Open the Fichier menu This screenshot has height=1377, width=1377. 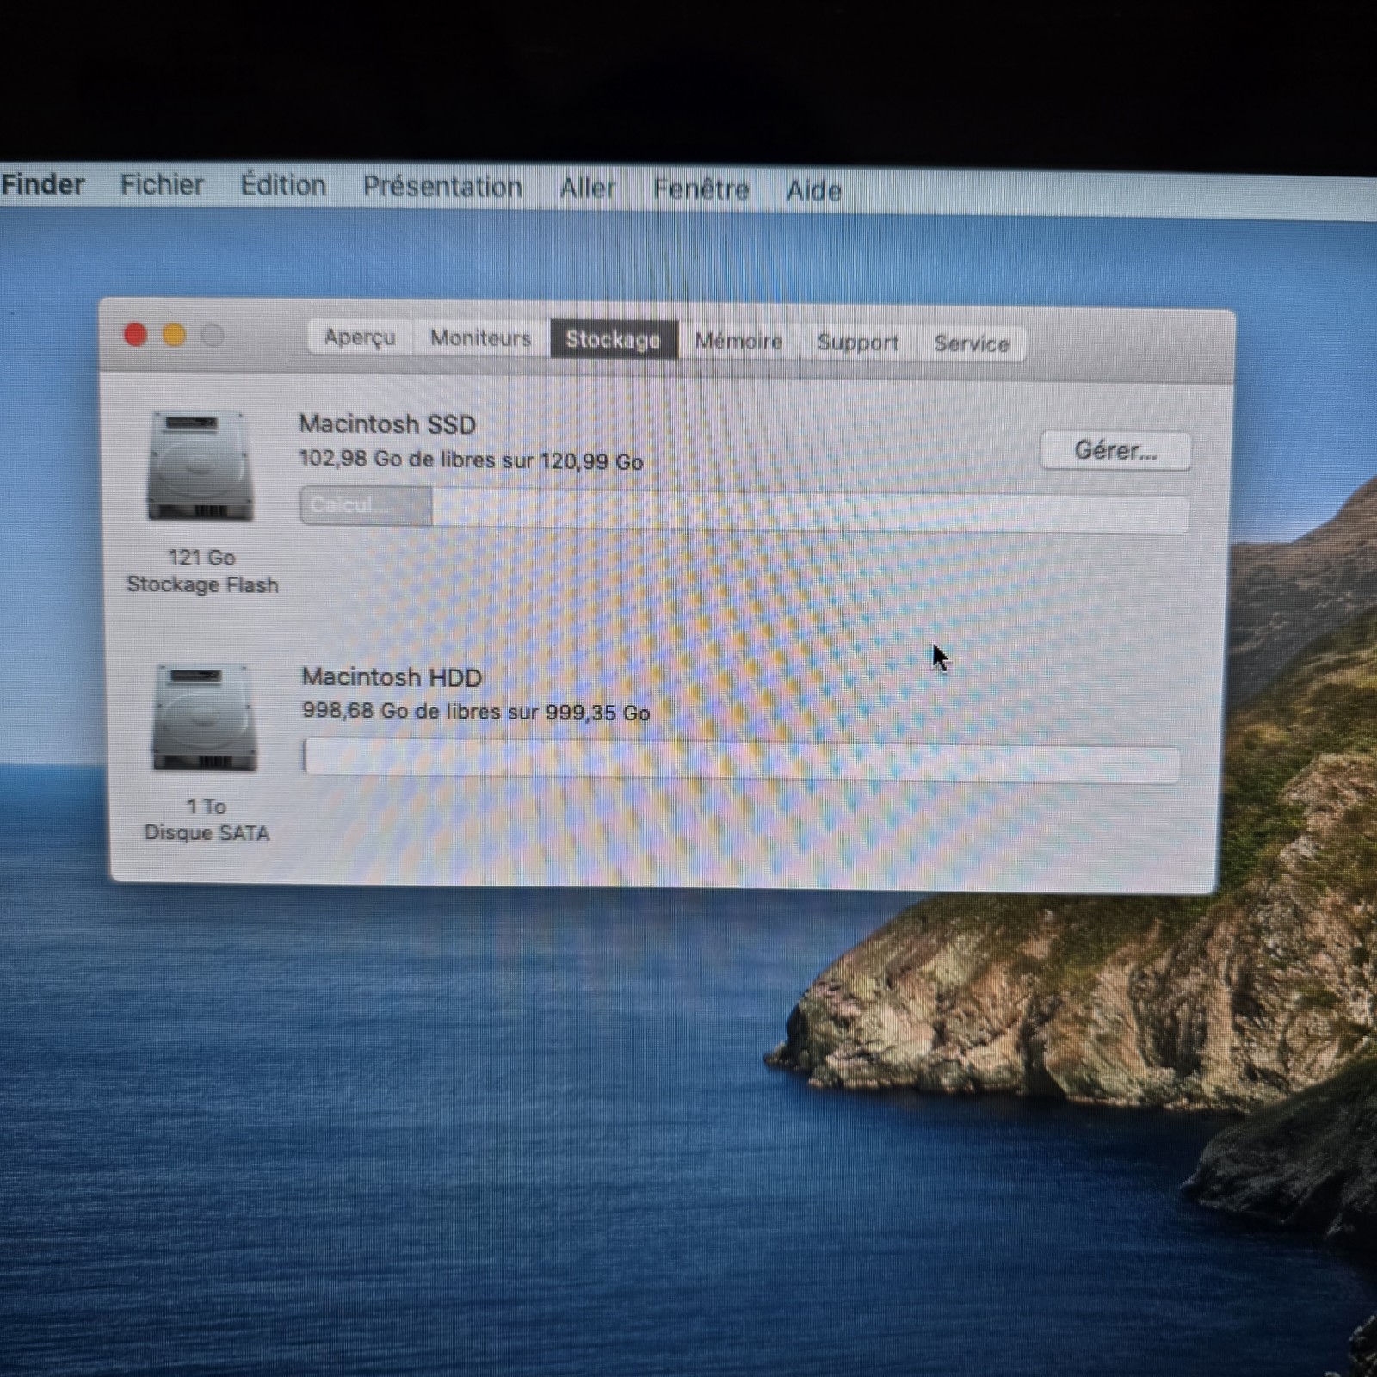point(162,185)
